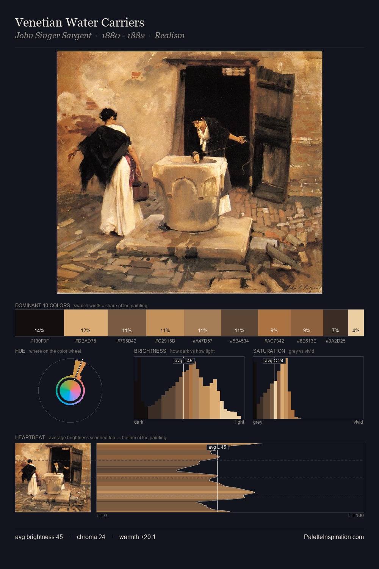Image resolution: width=379 pixels, height=569 pixels.
Task: Click hex code #130F0F
Action: pyautogui.click(x=39, y=341)
